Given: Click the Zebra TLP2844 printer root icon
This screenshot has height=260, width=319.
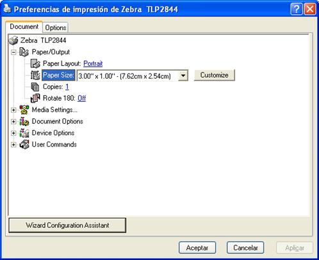Looking at the screenshot, I should (13, 40).
